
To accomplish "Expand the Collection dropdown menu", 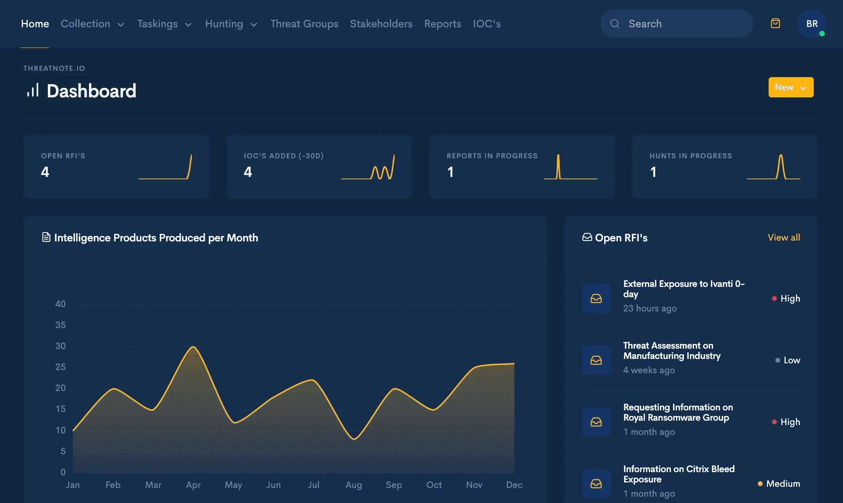I will tap(93, 24).
